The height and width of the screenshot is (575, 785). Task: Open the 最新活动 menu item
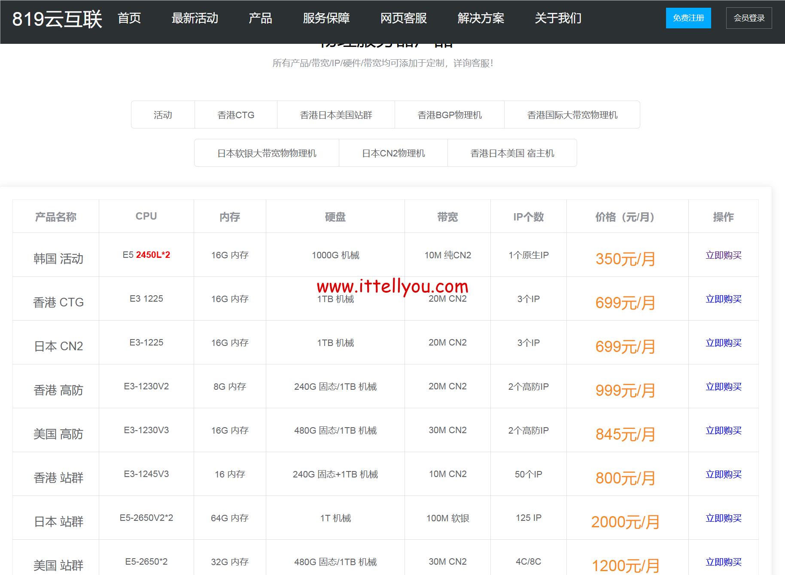[195, 18]
